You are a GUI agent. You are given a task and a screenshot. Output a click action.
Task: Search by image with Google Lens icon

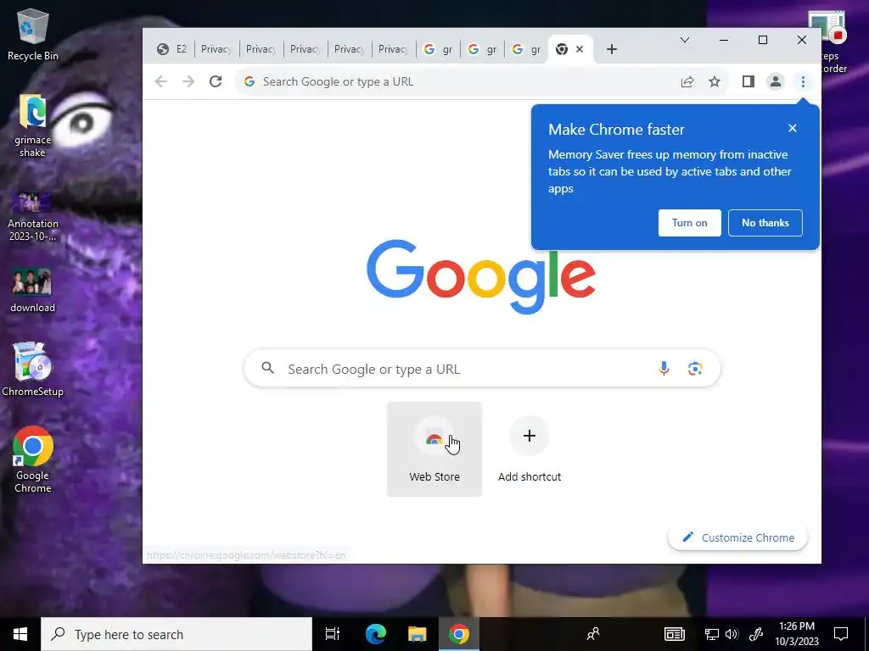tap(695, 368)
